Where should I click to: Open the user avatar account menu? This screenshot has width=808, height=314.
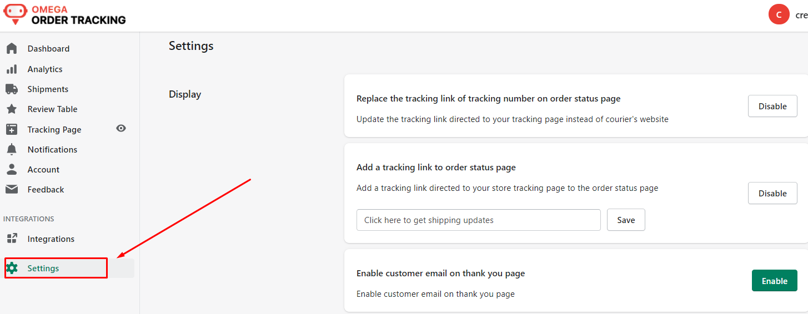point(779,14)
